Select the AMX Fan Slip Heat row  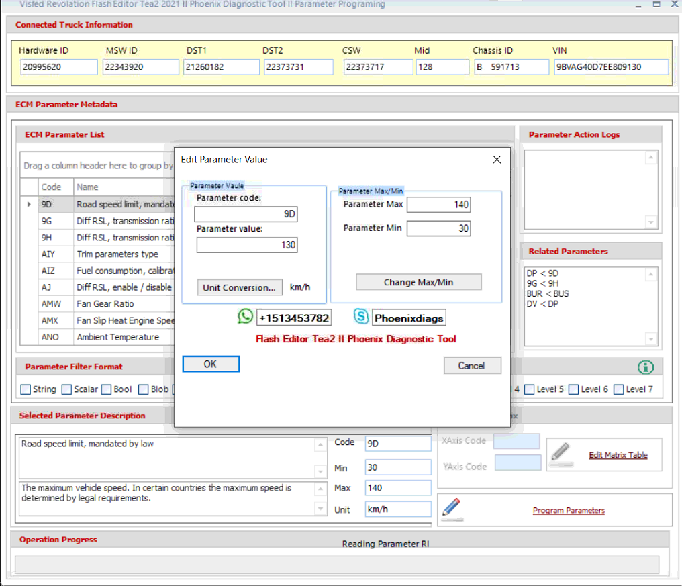click(x=97, y=320)
